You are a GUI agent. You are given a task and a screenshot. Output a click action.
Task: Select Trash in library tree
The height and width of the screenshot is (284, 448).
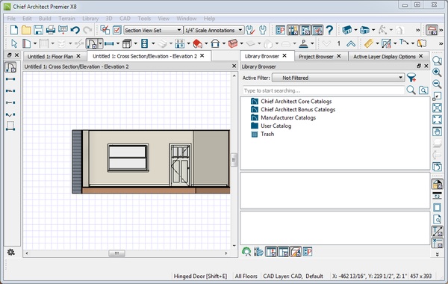point(267,134)
